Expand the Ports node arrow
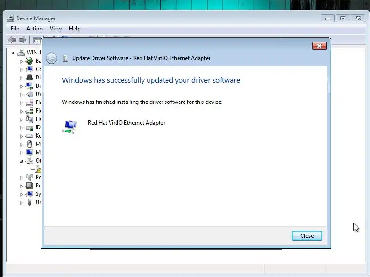 click(21, 178)
